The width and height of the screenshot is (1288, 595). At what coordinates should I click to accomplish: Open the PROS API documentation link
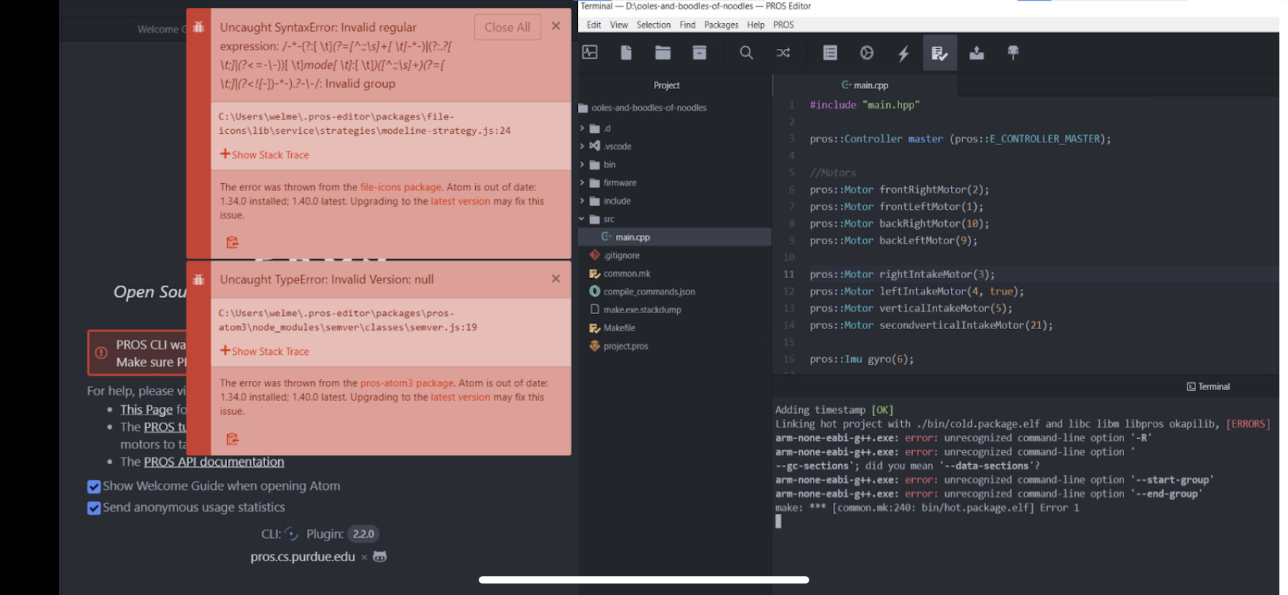coord(213,462)
